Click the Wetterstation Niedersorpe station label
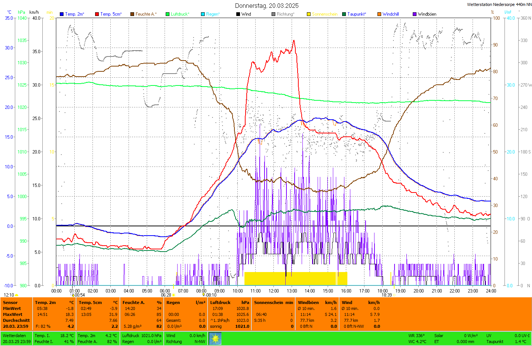532x346 pixels. [499, 4]
